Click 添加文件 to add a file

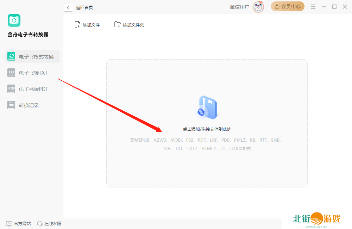tap(87, 25)
